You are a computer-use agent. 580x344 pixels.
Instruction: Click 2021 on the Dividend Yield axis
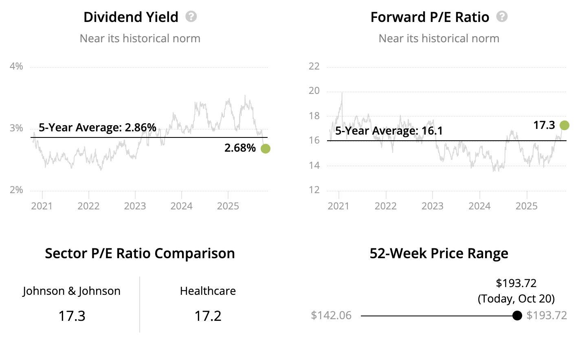[42, 206]
